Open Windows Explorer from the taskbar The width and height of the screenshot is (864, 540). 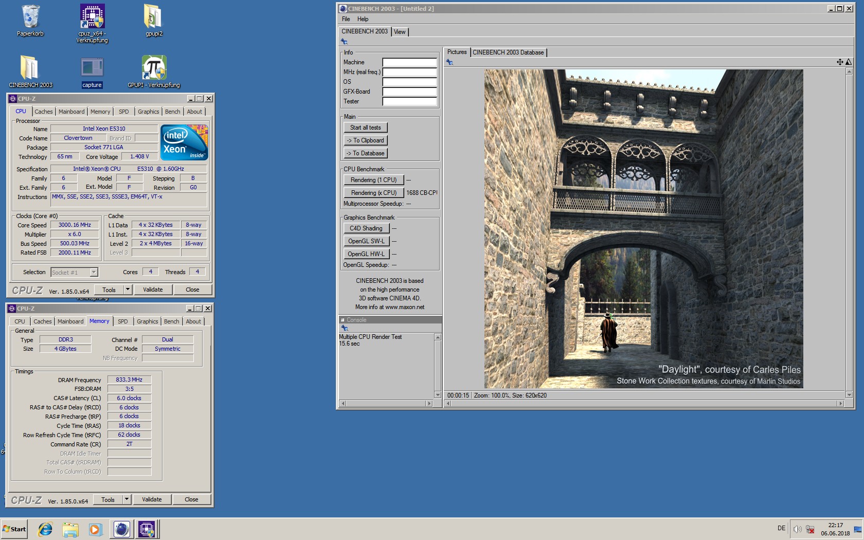click(70, 529)
